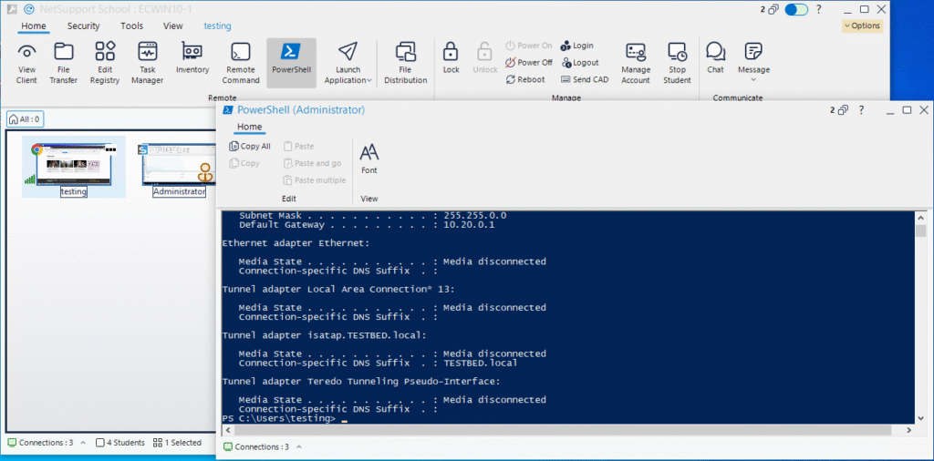
Task: Click 'Tunnel adapter isatap.TESTBED.local:' line
Action: click(x=325, y=335)
